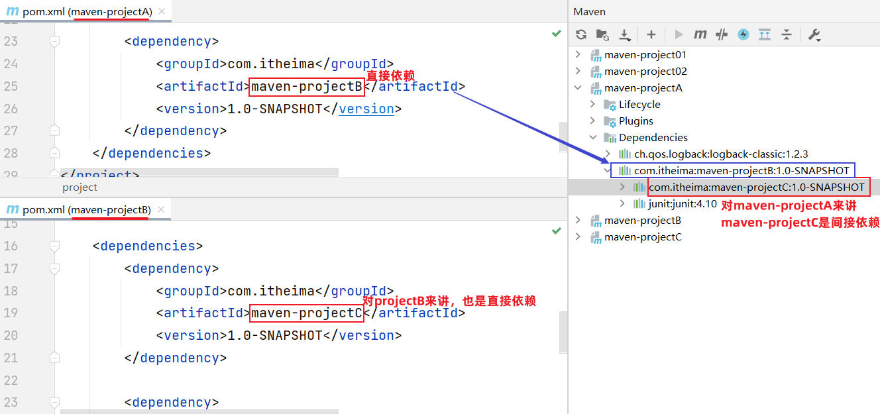Click the plus icon to add Maven project
Screen dimensions: 880x414
tap(651, 34)
